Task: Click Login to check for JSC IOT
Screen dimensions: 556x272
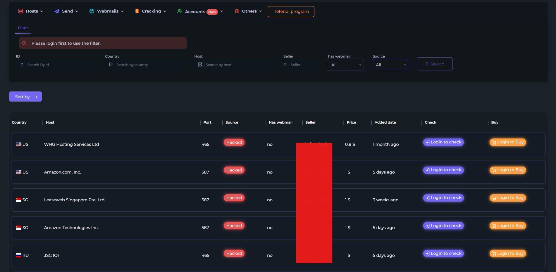Action: [443, 254]
